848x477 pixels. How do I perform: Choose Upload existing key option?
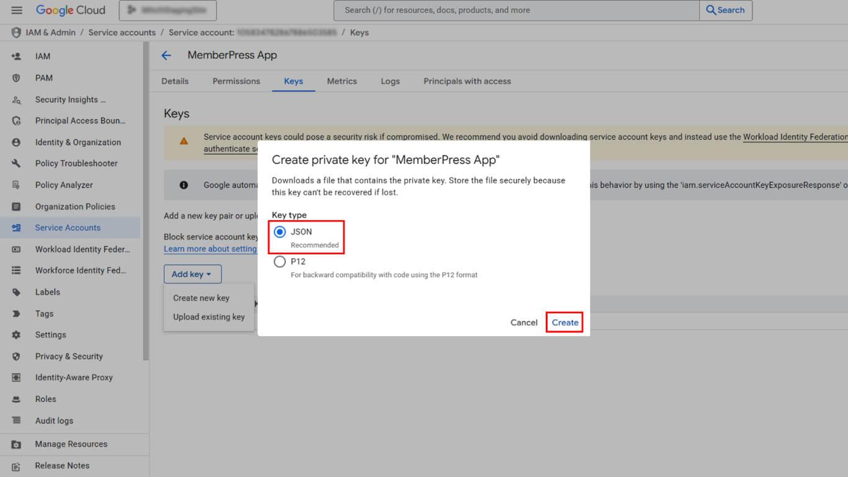point(209,317)
